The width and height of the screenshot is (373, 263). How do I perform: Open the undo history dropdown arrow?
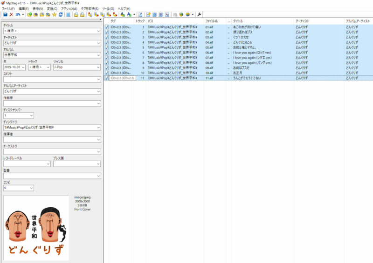[x=23, y=14]
